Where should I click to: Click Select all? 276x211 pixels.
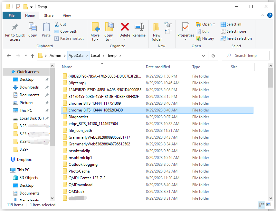[x=231, y=24]
